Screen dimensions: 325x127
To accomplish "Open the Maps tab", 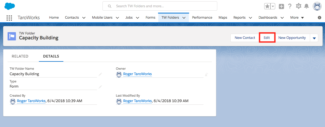I will [223, 18].
